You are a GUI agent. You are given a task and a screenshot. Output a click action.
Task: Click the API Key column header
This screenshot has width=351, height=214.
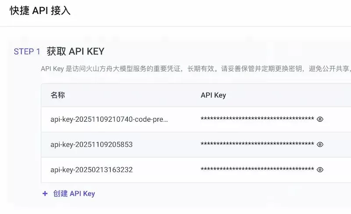(x=213, y=95)
